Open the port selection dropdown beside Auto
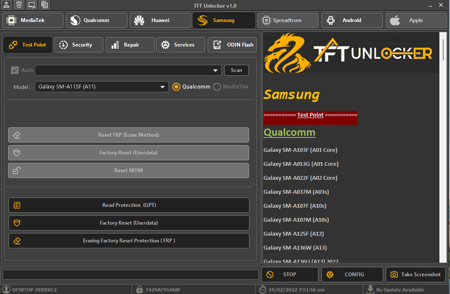Image resolution: width=450 pixels, height=294 pixels. pos(128,70)
